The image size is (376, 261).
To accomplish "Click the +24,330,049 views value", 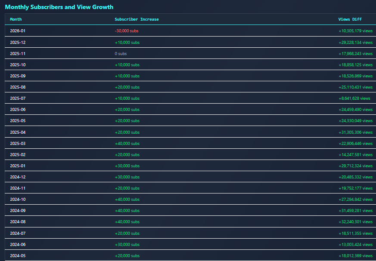I will (x=356, y=121).
